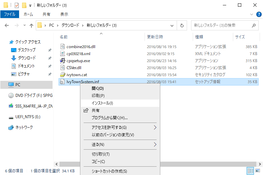Viewport: 263px width, 175px height.
Task: Open the address bar history dropdown
Action: coord(172,26)
